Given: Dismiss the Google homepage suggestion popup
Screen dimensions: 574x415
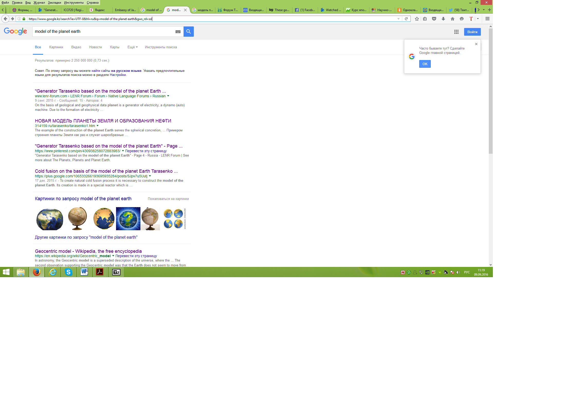Looking at the screenshot, I should coord(476,44).
